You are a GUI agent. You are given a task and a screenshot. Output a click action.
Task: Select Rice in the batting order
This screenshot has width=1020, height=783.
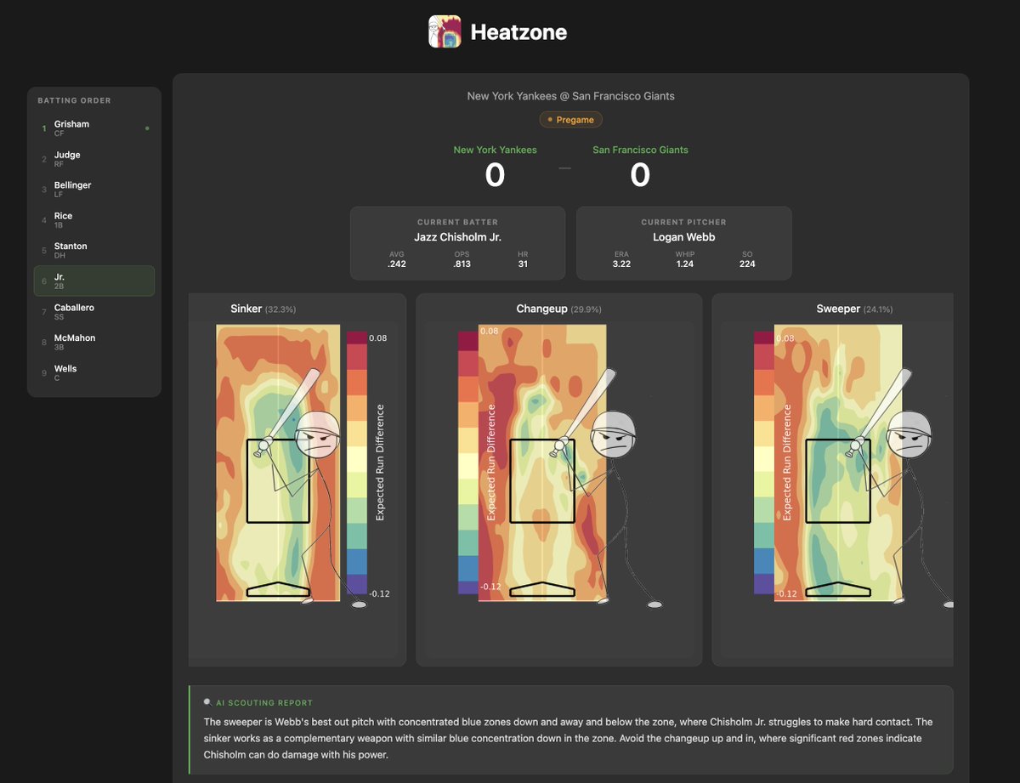tap(93, 220)
